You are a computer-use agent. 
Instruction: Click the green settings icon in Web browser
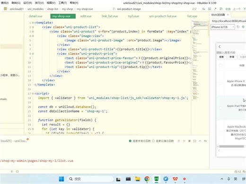(243, 27)
